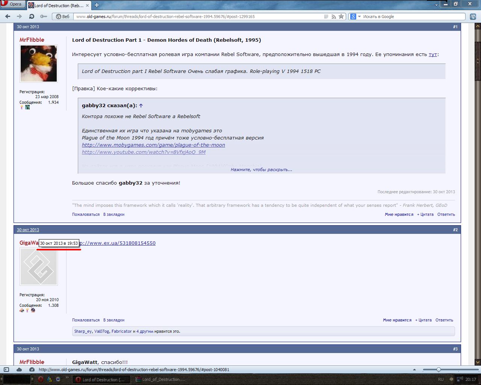Close the Lord of Destruction tab

pyautogui.click(x=86, y=5)
